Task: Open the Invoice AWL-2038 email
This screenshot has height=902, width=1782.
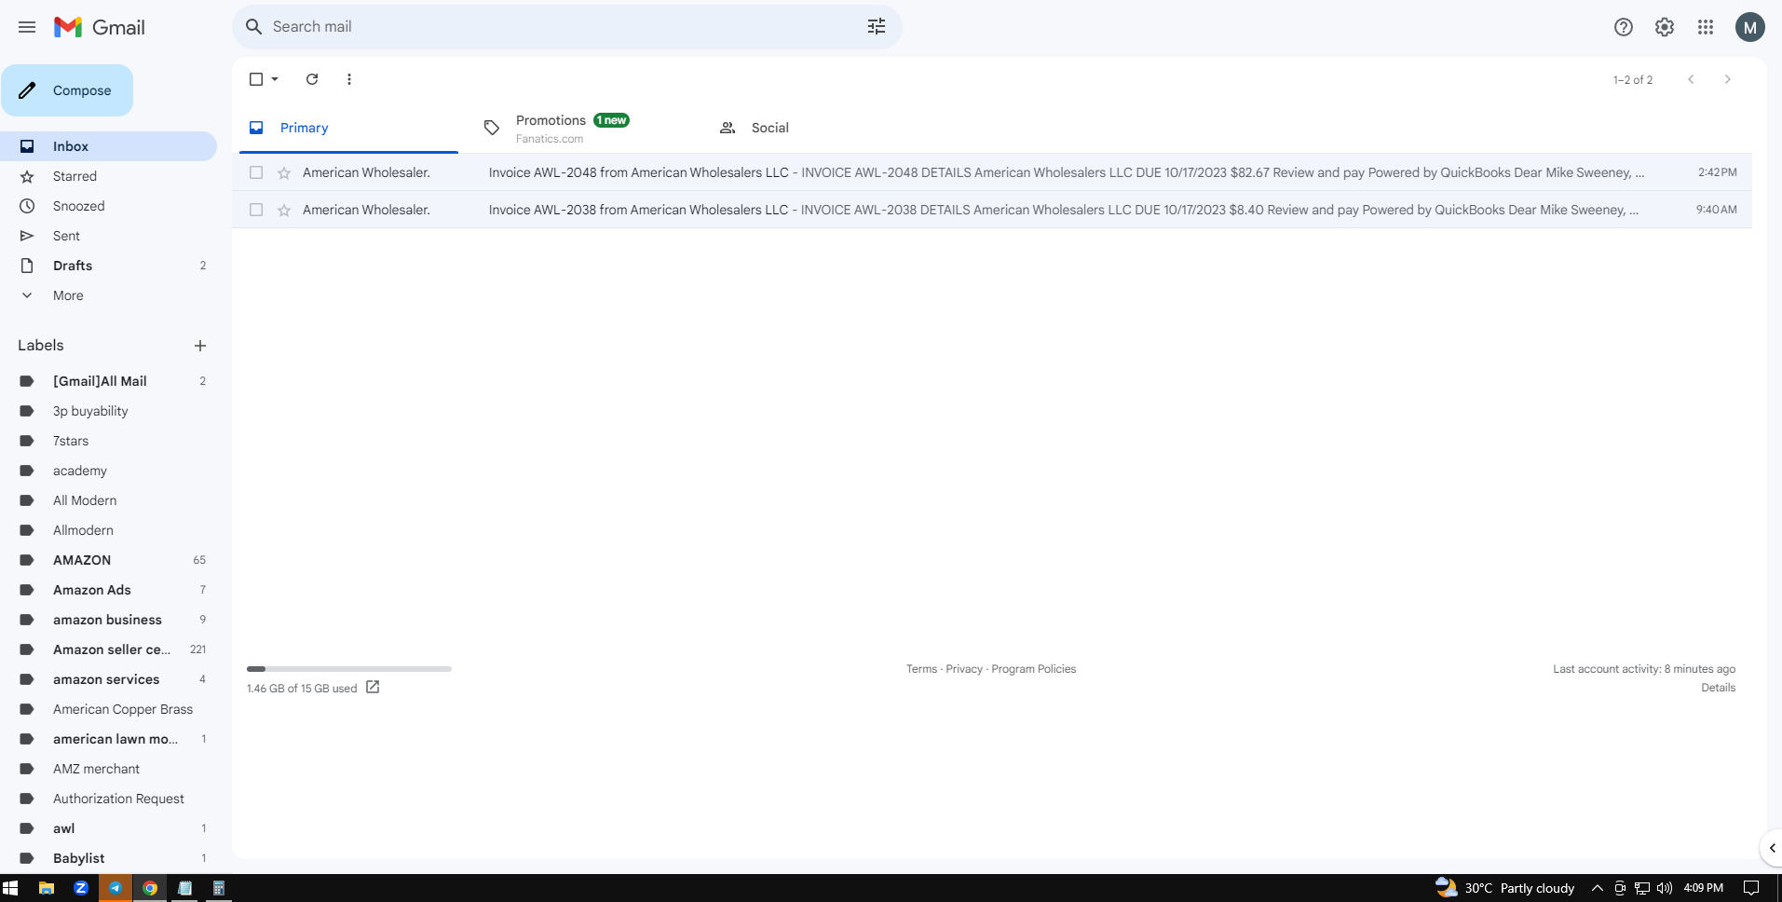Action: click(992, 210)
